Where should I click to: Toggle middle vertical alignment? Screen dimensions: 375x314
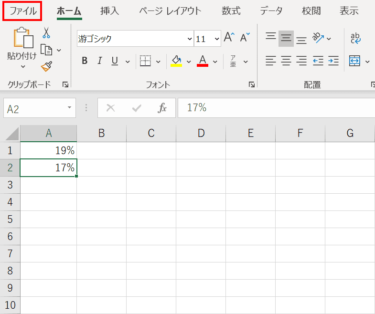pyautogui.click(x=286, y=38)
